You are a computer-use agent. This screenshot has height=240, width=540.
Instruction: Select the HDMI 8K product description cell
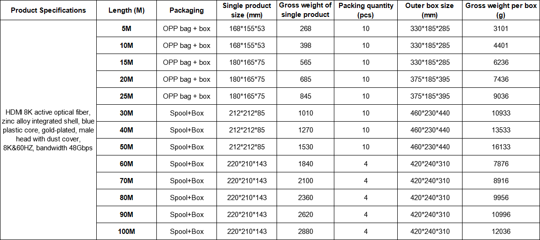[x=48, y=130]
